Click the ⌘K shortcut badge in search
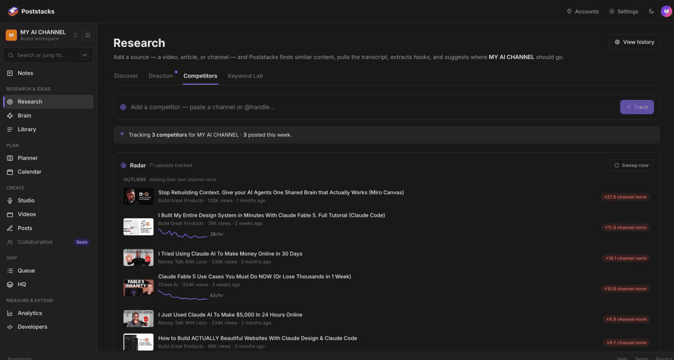 click(84, 55)
